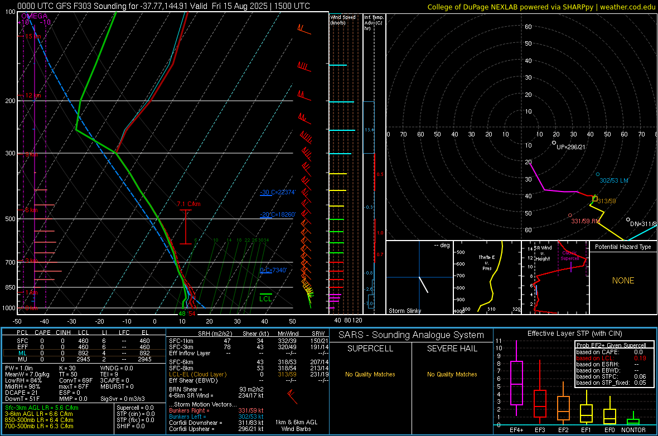Click the highlighted ML parcel row

84,353
